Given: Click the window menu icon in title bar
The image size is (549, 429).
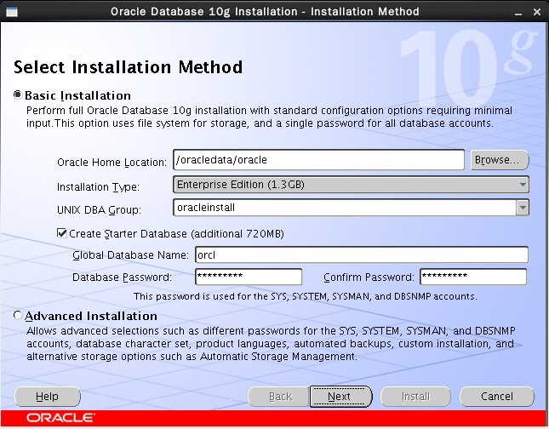Looking at the screenshot, I should click(x=12, y=12).
